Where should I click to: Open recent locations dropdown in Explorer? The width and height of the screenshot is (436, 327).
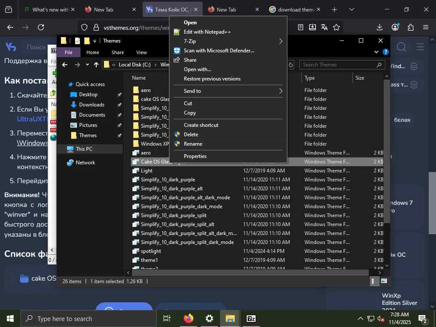point(87,65)
